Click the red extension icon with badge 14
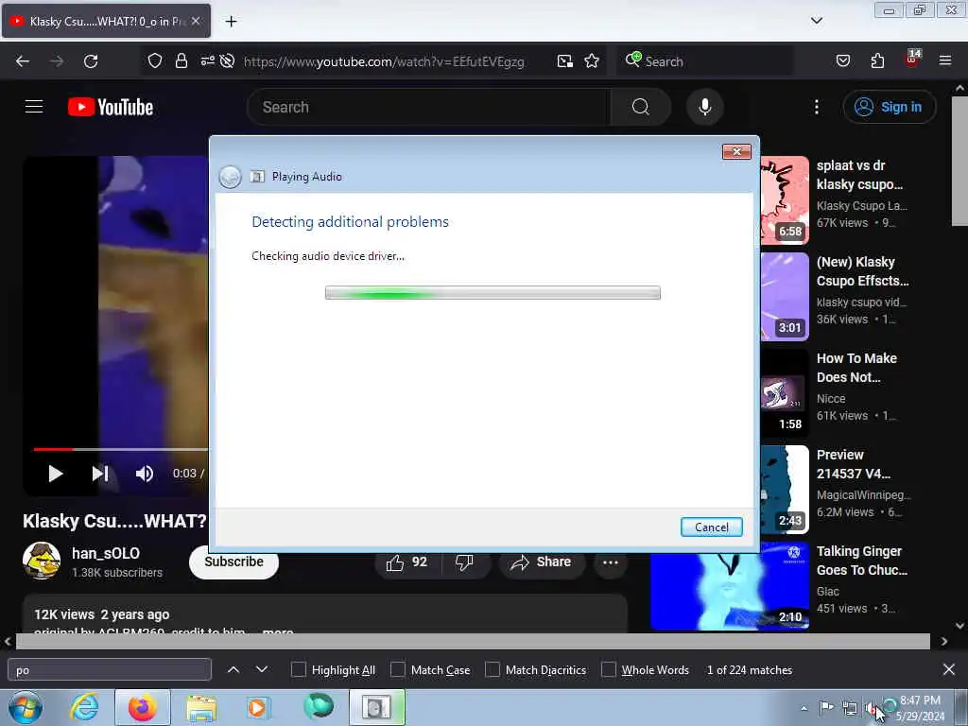 click(912, 60)
